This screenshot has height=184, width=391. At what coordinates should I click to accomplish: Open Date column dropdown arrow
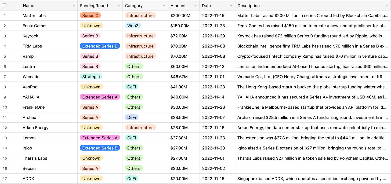tap(231, 6)
